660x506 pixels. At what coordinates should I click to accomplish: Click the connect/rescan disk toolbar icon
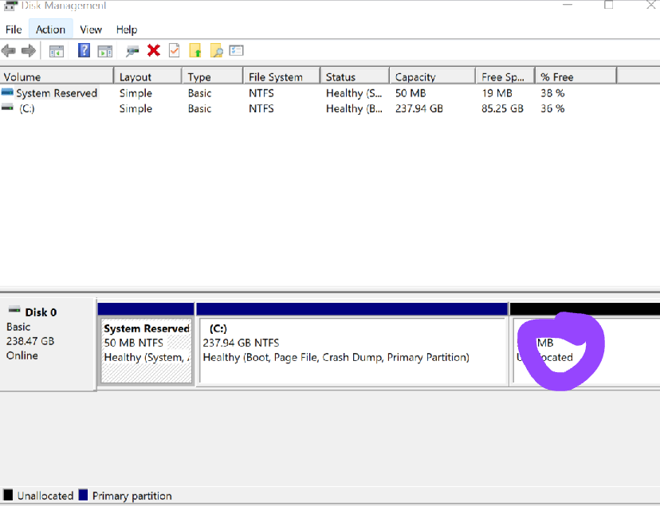click(132, 51)
